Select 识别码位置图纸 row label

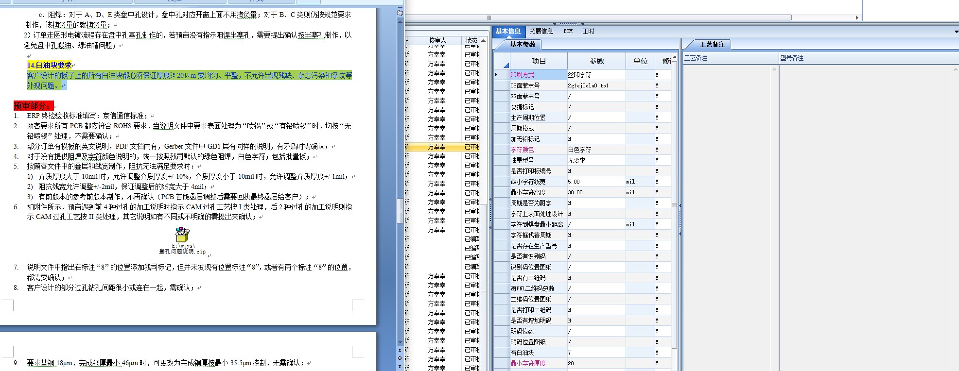click(x=538, y=267)
